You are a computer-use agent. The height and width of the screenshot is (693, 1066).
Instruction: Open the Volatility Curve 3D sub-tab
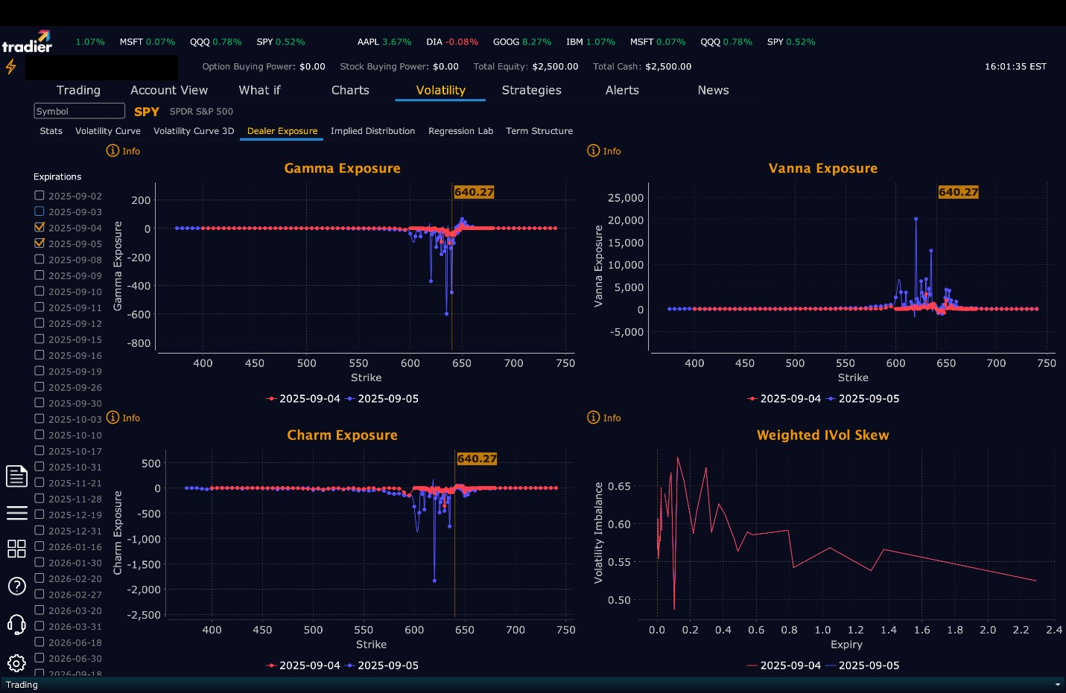[x=194, y=131]
